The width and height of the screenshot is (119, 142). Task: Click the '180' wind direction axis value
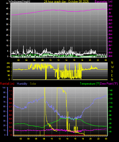(x=8, y=71)
